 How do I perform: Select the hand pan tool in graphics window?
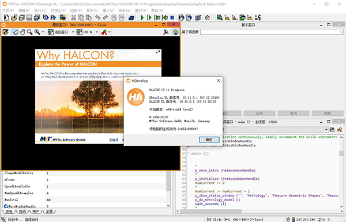(x=22, y=32)
